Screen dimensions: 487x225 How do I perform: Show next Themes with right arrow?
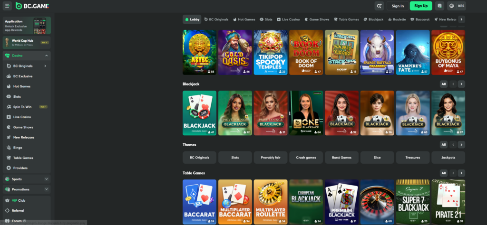461,145
